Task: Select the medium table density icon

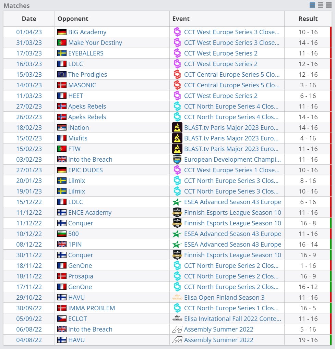Action: pos(321,5)
